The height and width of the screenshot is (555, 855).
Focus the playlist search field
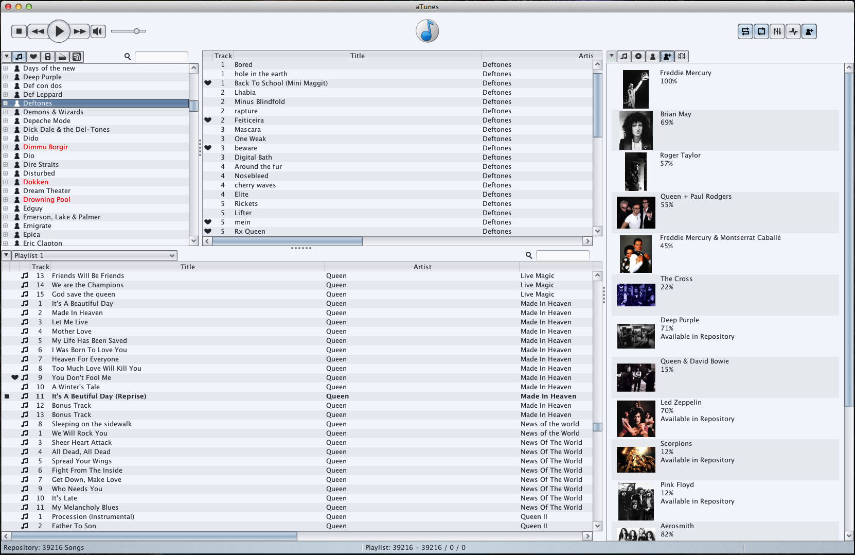[563, 255]
